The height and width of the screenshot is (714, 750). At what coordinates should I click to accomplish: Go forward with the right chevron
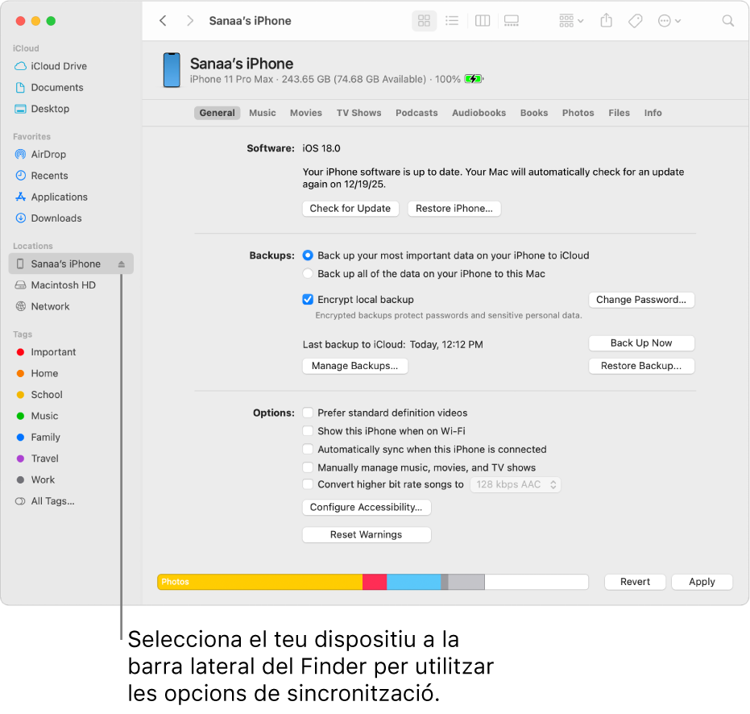(190, 21)
